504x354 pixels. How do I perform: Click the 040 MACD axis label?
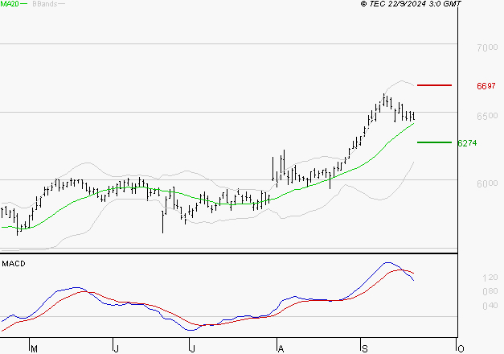click(x=490, y=306)
